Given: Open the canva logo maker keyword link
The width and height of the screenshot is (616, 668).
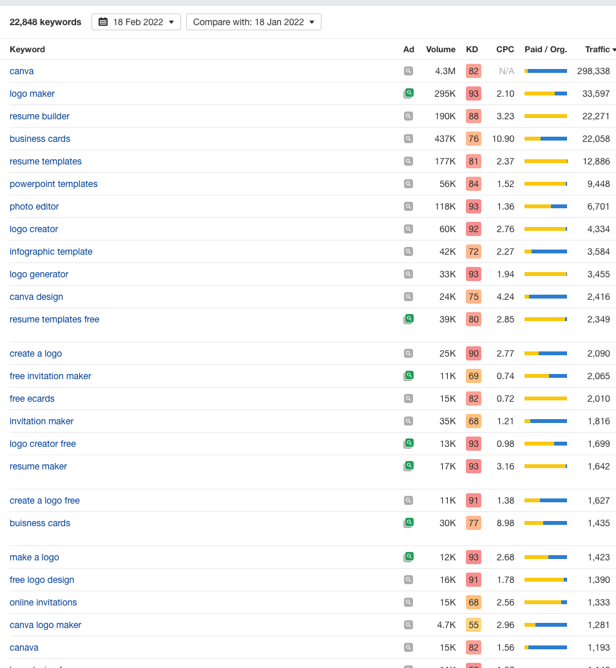Looking at the screenshot, I should coord(46,625).
